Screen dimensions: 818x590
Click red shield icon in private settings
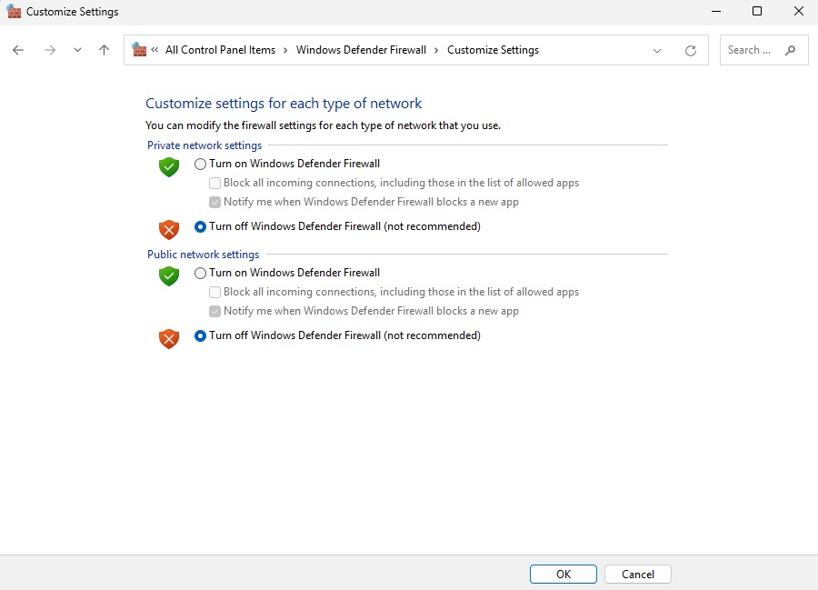pyautogui.click(x=169, y=229)
